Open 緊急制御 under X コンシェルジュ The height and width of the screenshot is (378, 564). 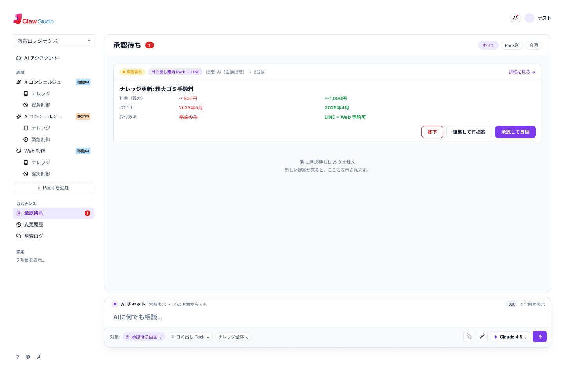tap(57, 105)
